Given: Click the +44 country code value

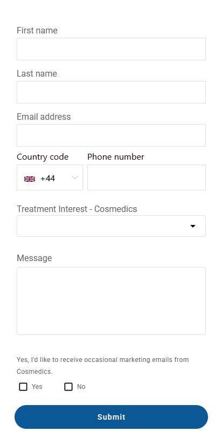Looking at the screenshot, I should 48,179.
